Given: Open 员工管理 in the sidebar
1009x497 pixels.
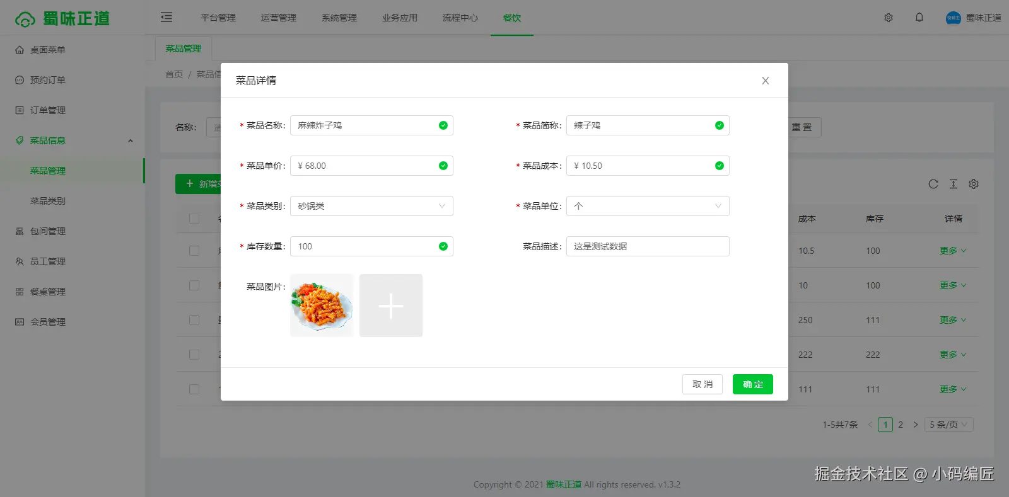Looking at the screenshot, I should [48, 261].
